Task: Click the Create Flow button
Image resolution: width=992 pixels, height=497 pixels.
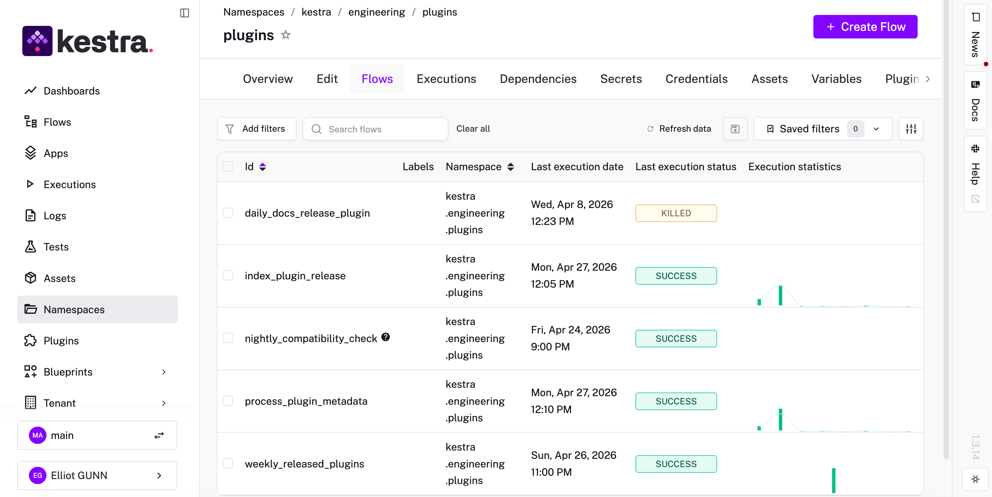Action: tap(865, 27)
